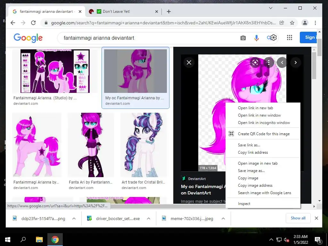Image resolution: width=328 pixels, height=246 pixels.
Task: Open notification center icon
Action: click(318, 240)
